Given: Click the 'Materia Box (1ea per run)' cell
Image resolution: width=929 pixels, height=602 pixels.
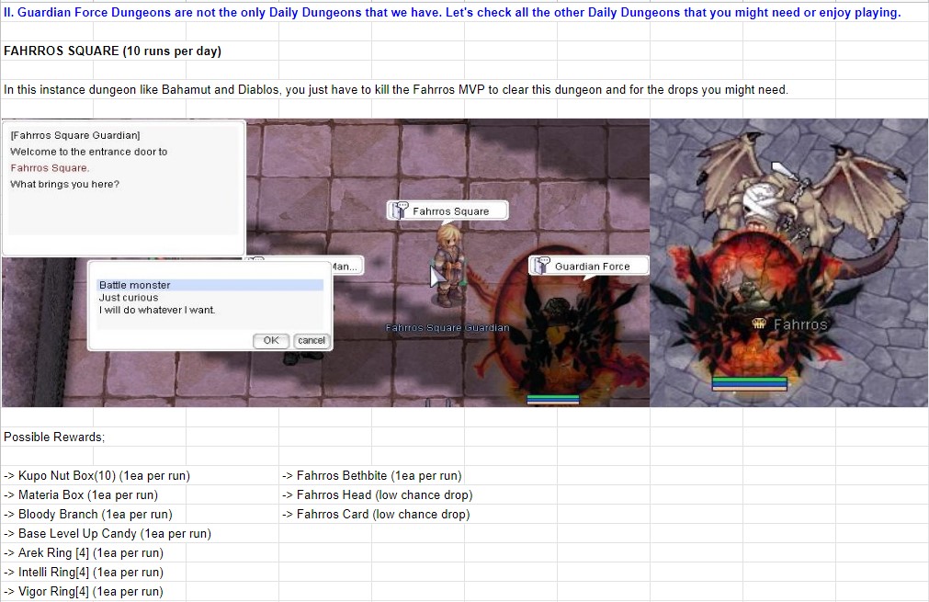Looking at the screenshot, I should point(81,494).
